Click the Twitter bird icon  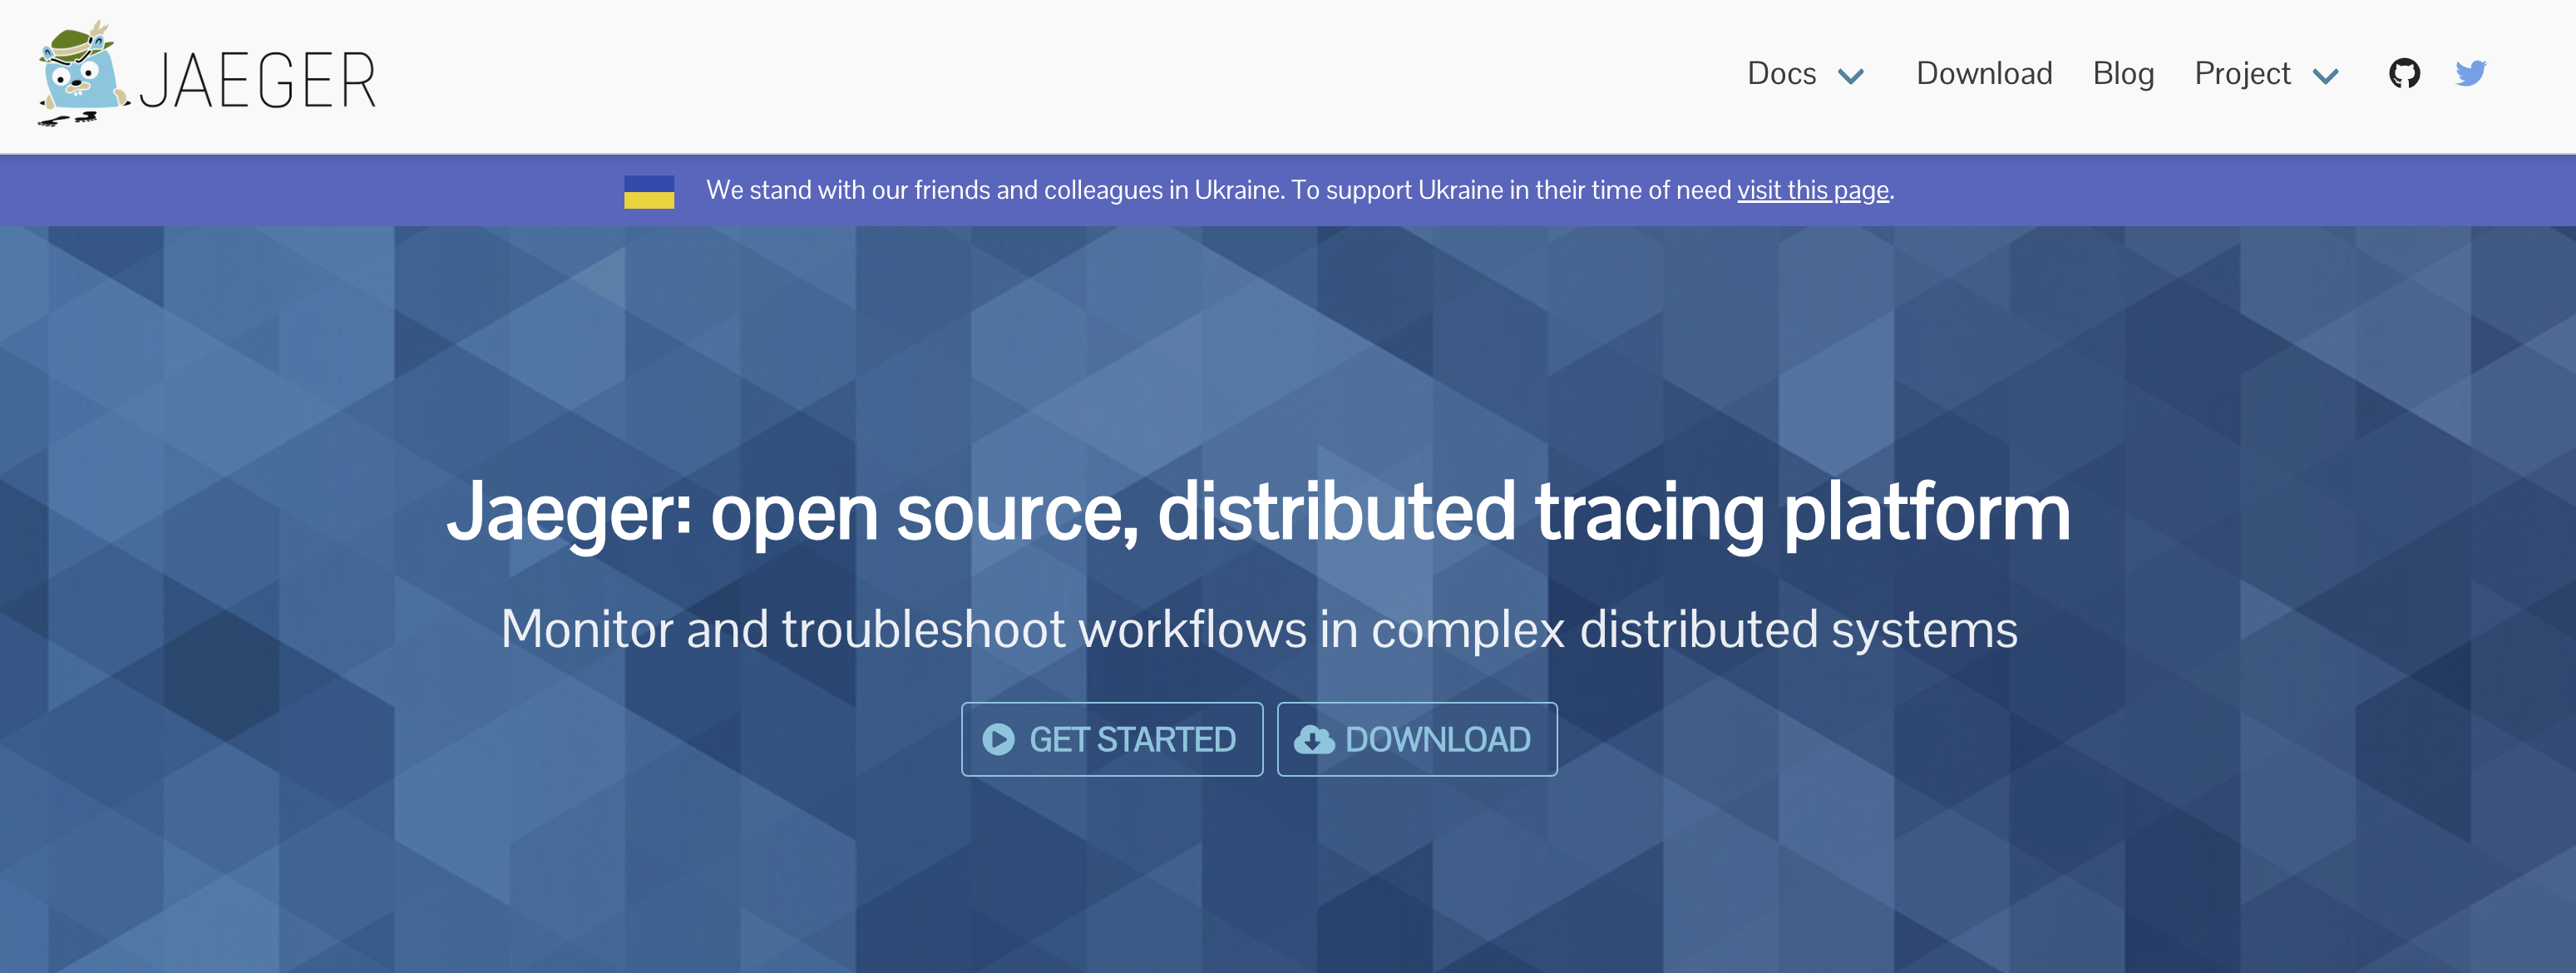pyautogui.click(x=2470, y=73)
